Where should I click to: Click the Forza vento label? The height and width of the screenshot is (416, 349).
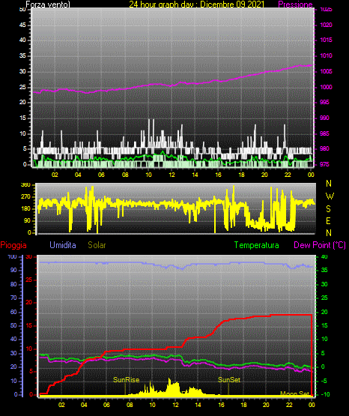point(48,4)
